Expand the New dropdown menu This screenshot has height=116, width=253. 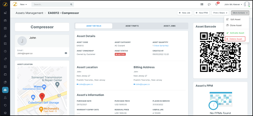click(23, 4)
